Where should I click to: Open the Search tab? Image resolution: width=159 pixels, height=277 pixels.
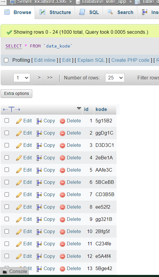pyautogui.click(x=120, y=12)
